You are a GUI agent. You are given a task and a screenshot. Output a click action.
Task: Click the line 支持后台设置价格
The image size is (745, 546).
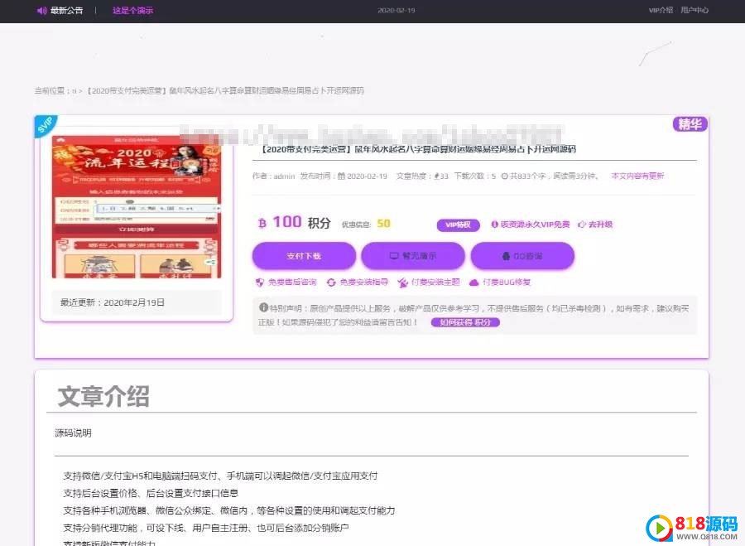pyautogui.click(x=151, y=493)
